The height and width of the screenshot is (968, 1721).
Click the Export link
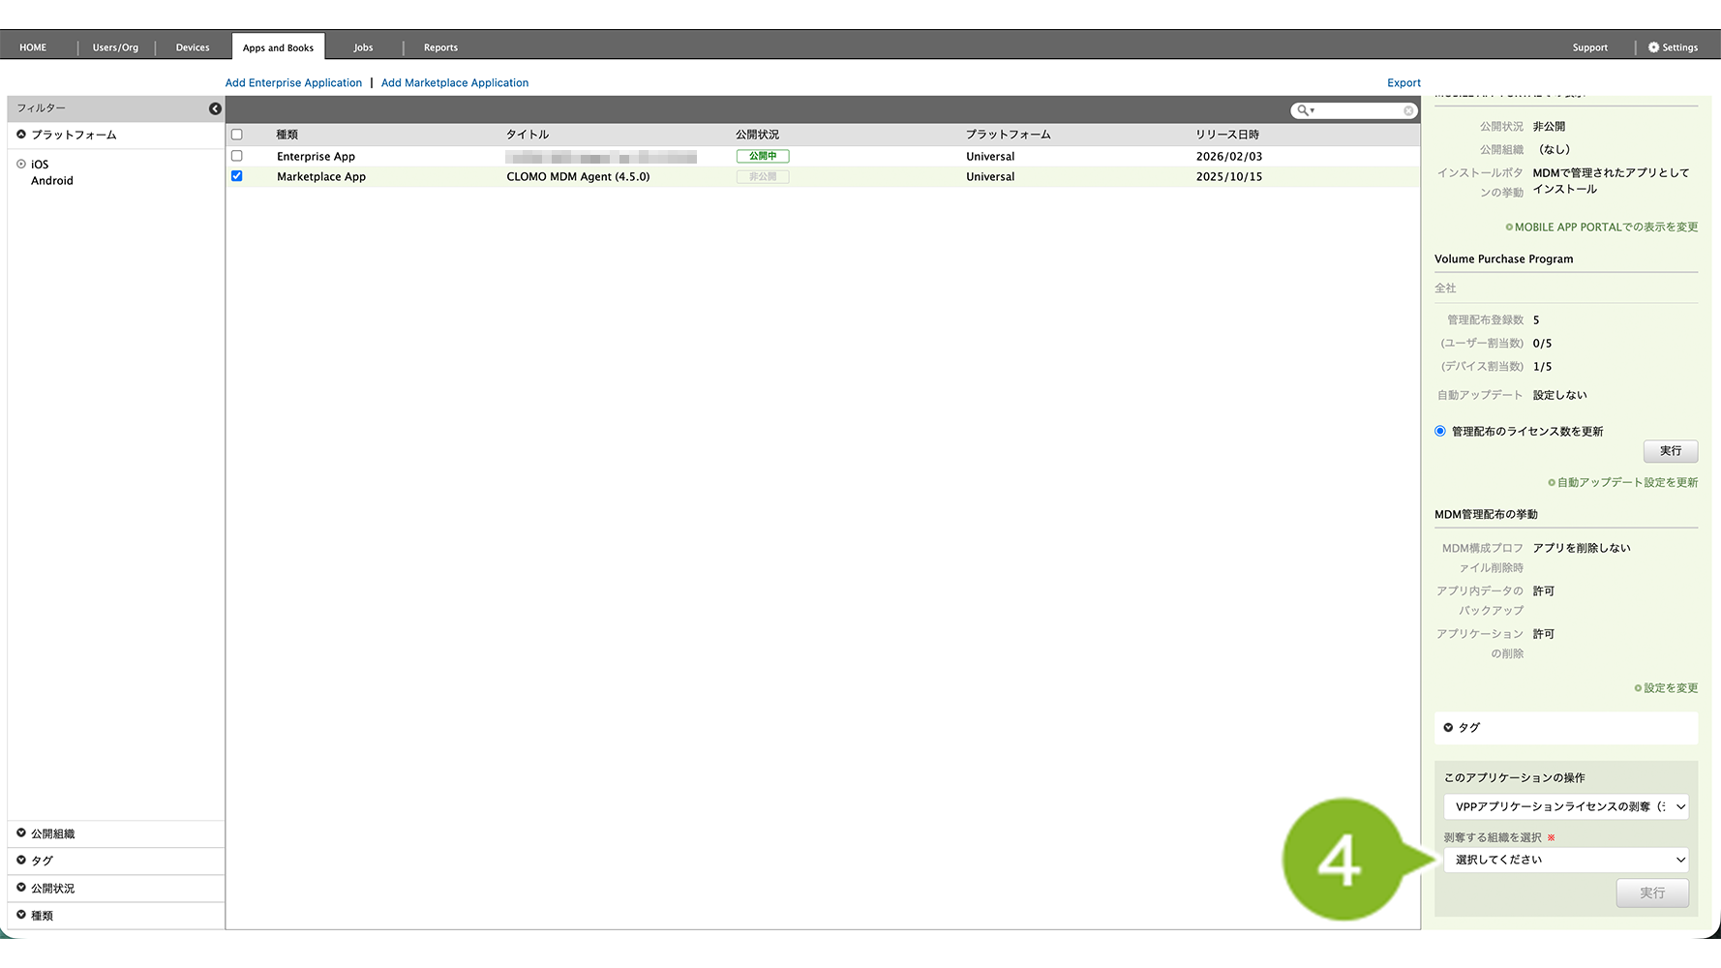tap(1404, 83)
